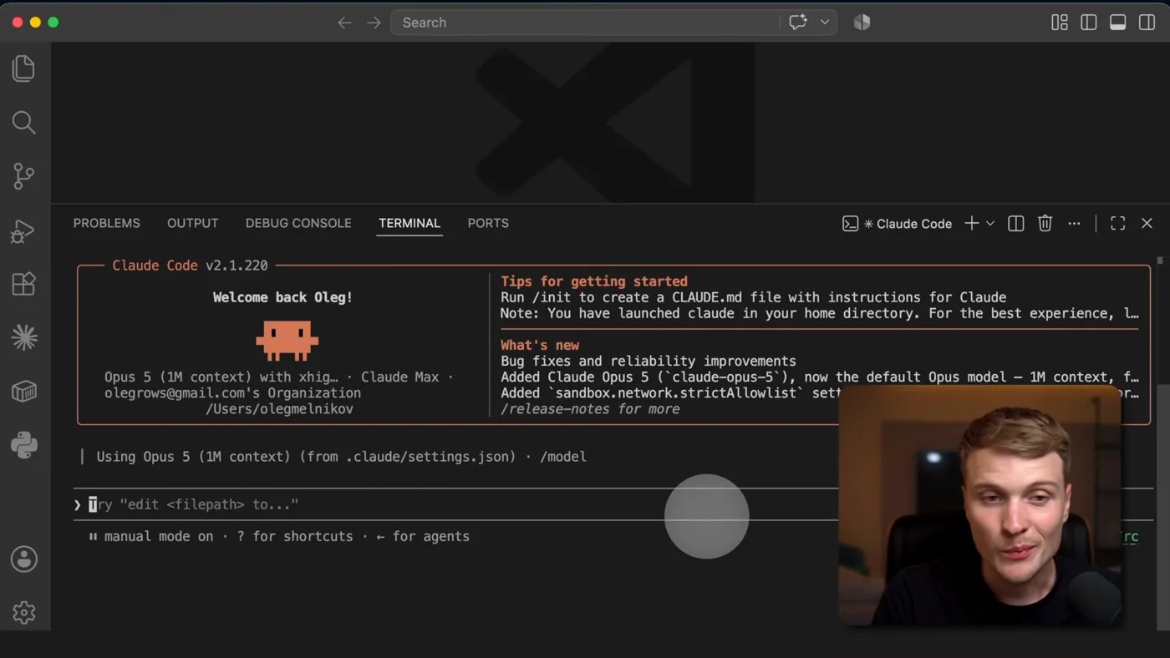Click the "Tips for getting started" heading
Viewport: 1170px width, 658px height.
pyautogui.click(x=594, y=281)
